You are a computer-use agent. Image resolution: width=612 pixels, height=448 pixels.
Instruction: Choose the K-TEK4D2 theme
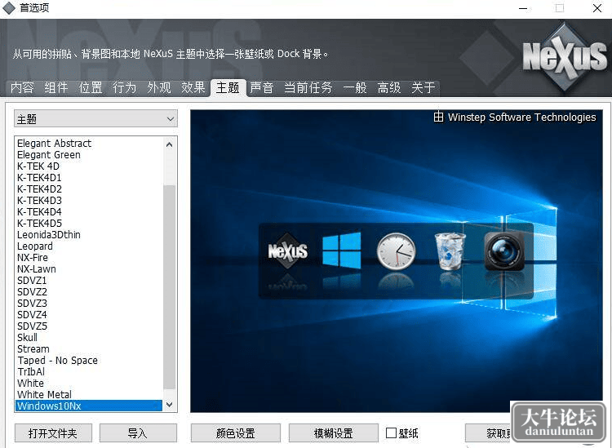point(89,189)
